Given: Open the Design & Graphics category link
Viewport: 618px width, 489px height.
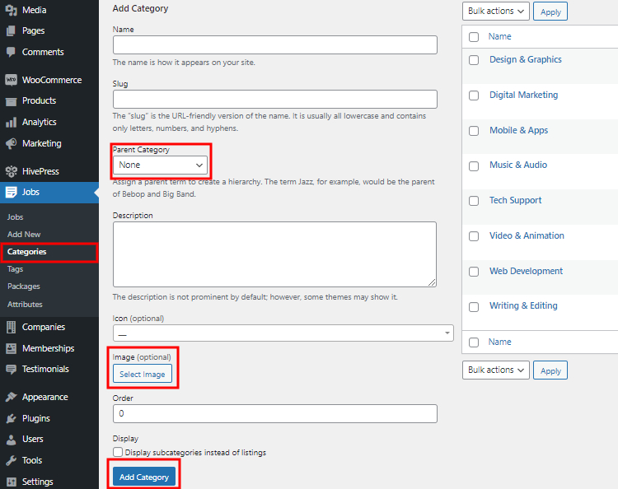Looking at the screenshot, I should point(526,59).
